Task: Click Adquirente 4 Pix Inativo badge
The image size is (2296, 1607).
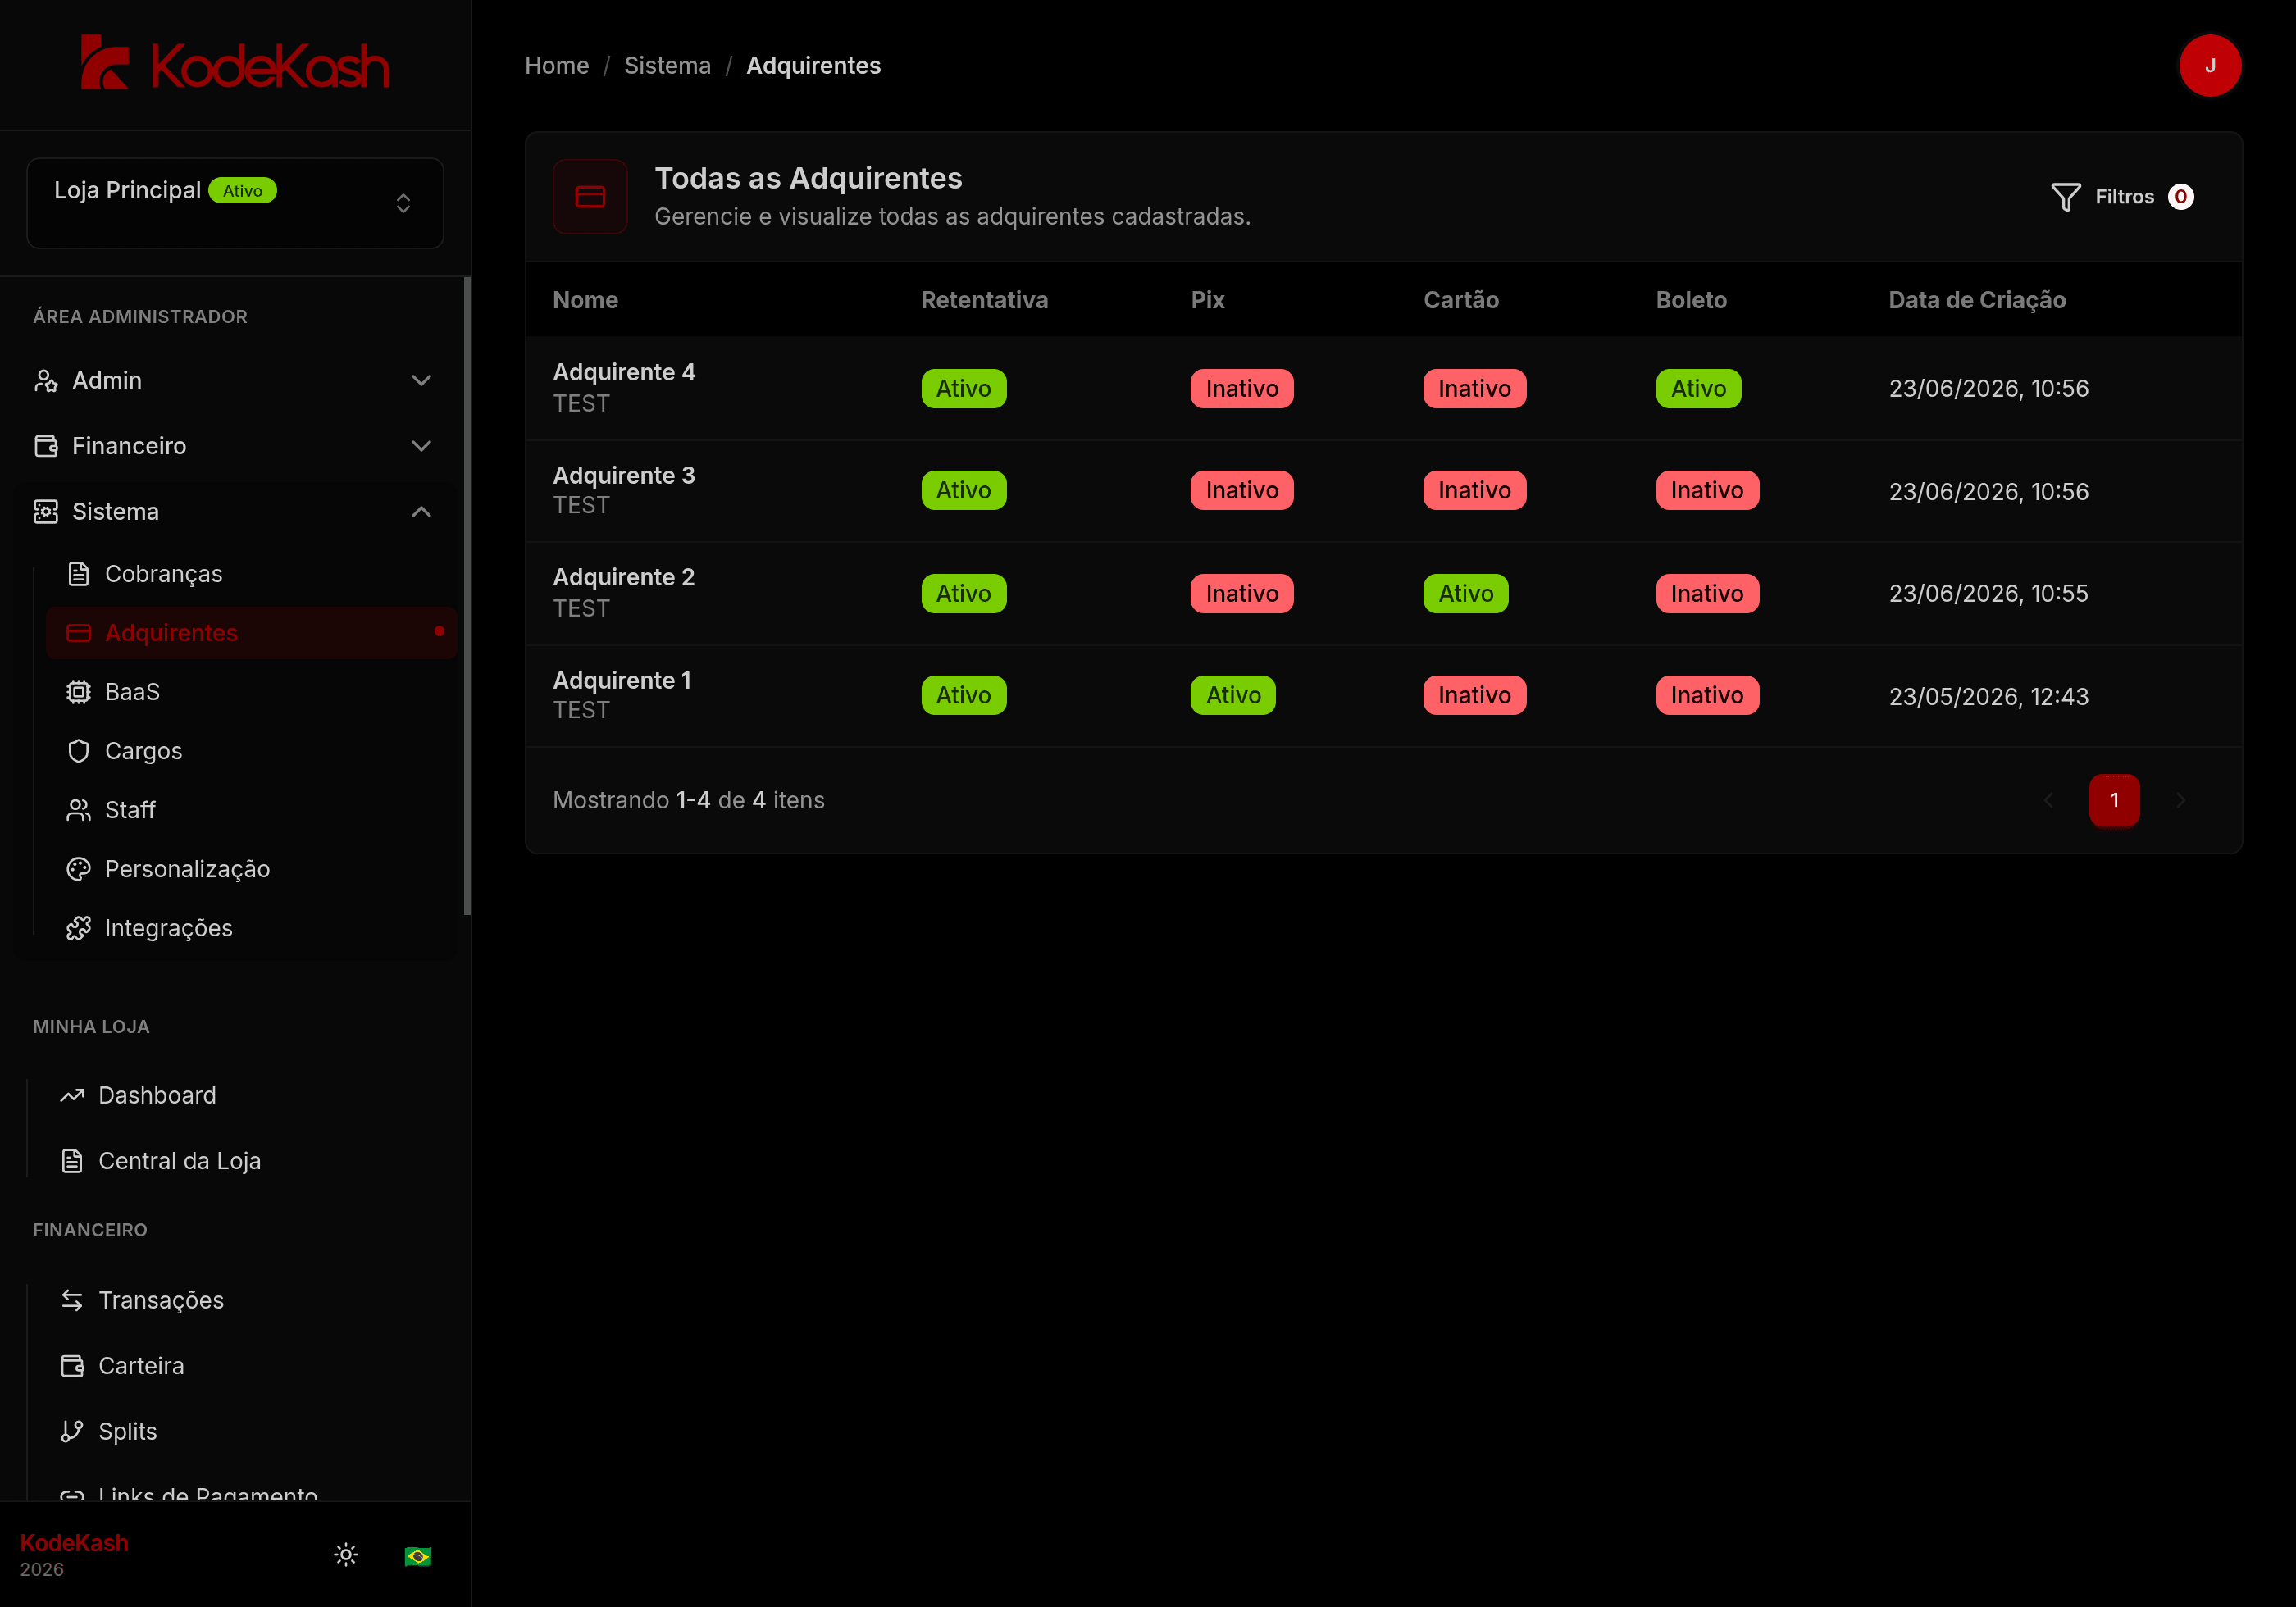Action: point(1241,388)
